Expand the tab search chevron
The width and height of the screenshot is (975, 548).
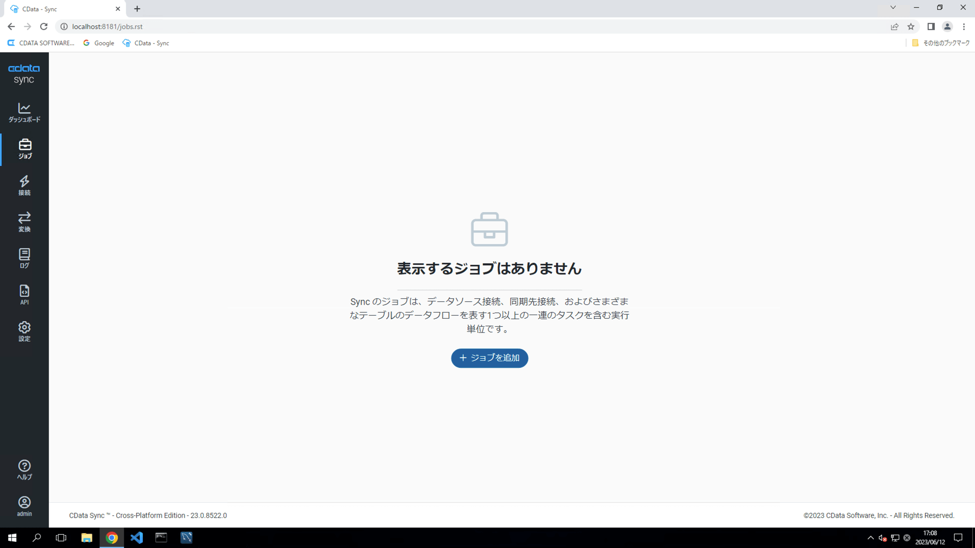pos(893,8)
